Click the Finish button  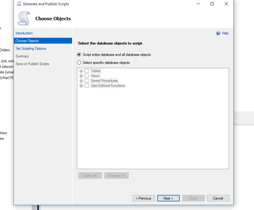pyautogui.click(x=193, y=198)
